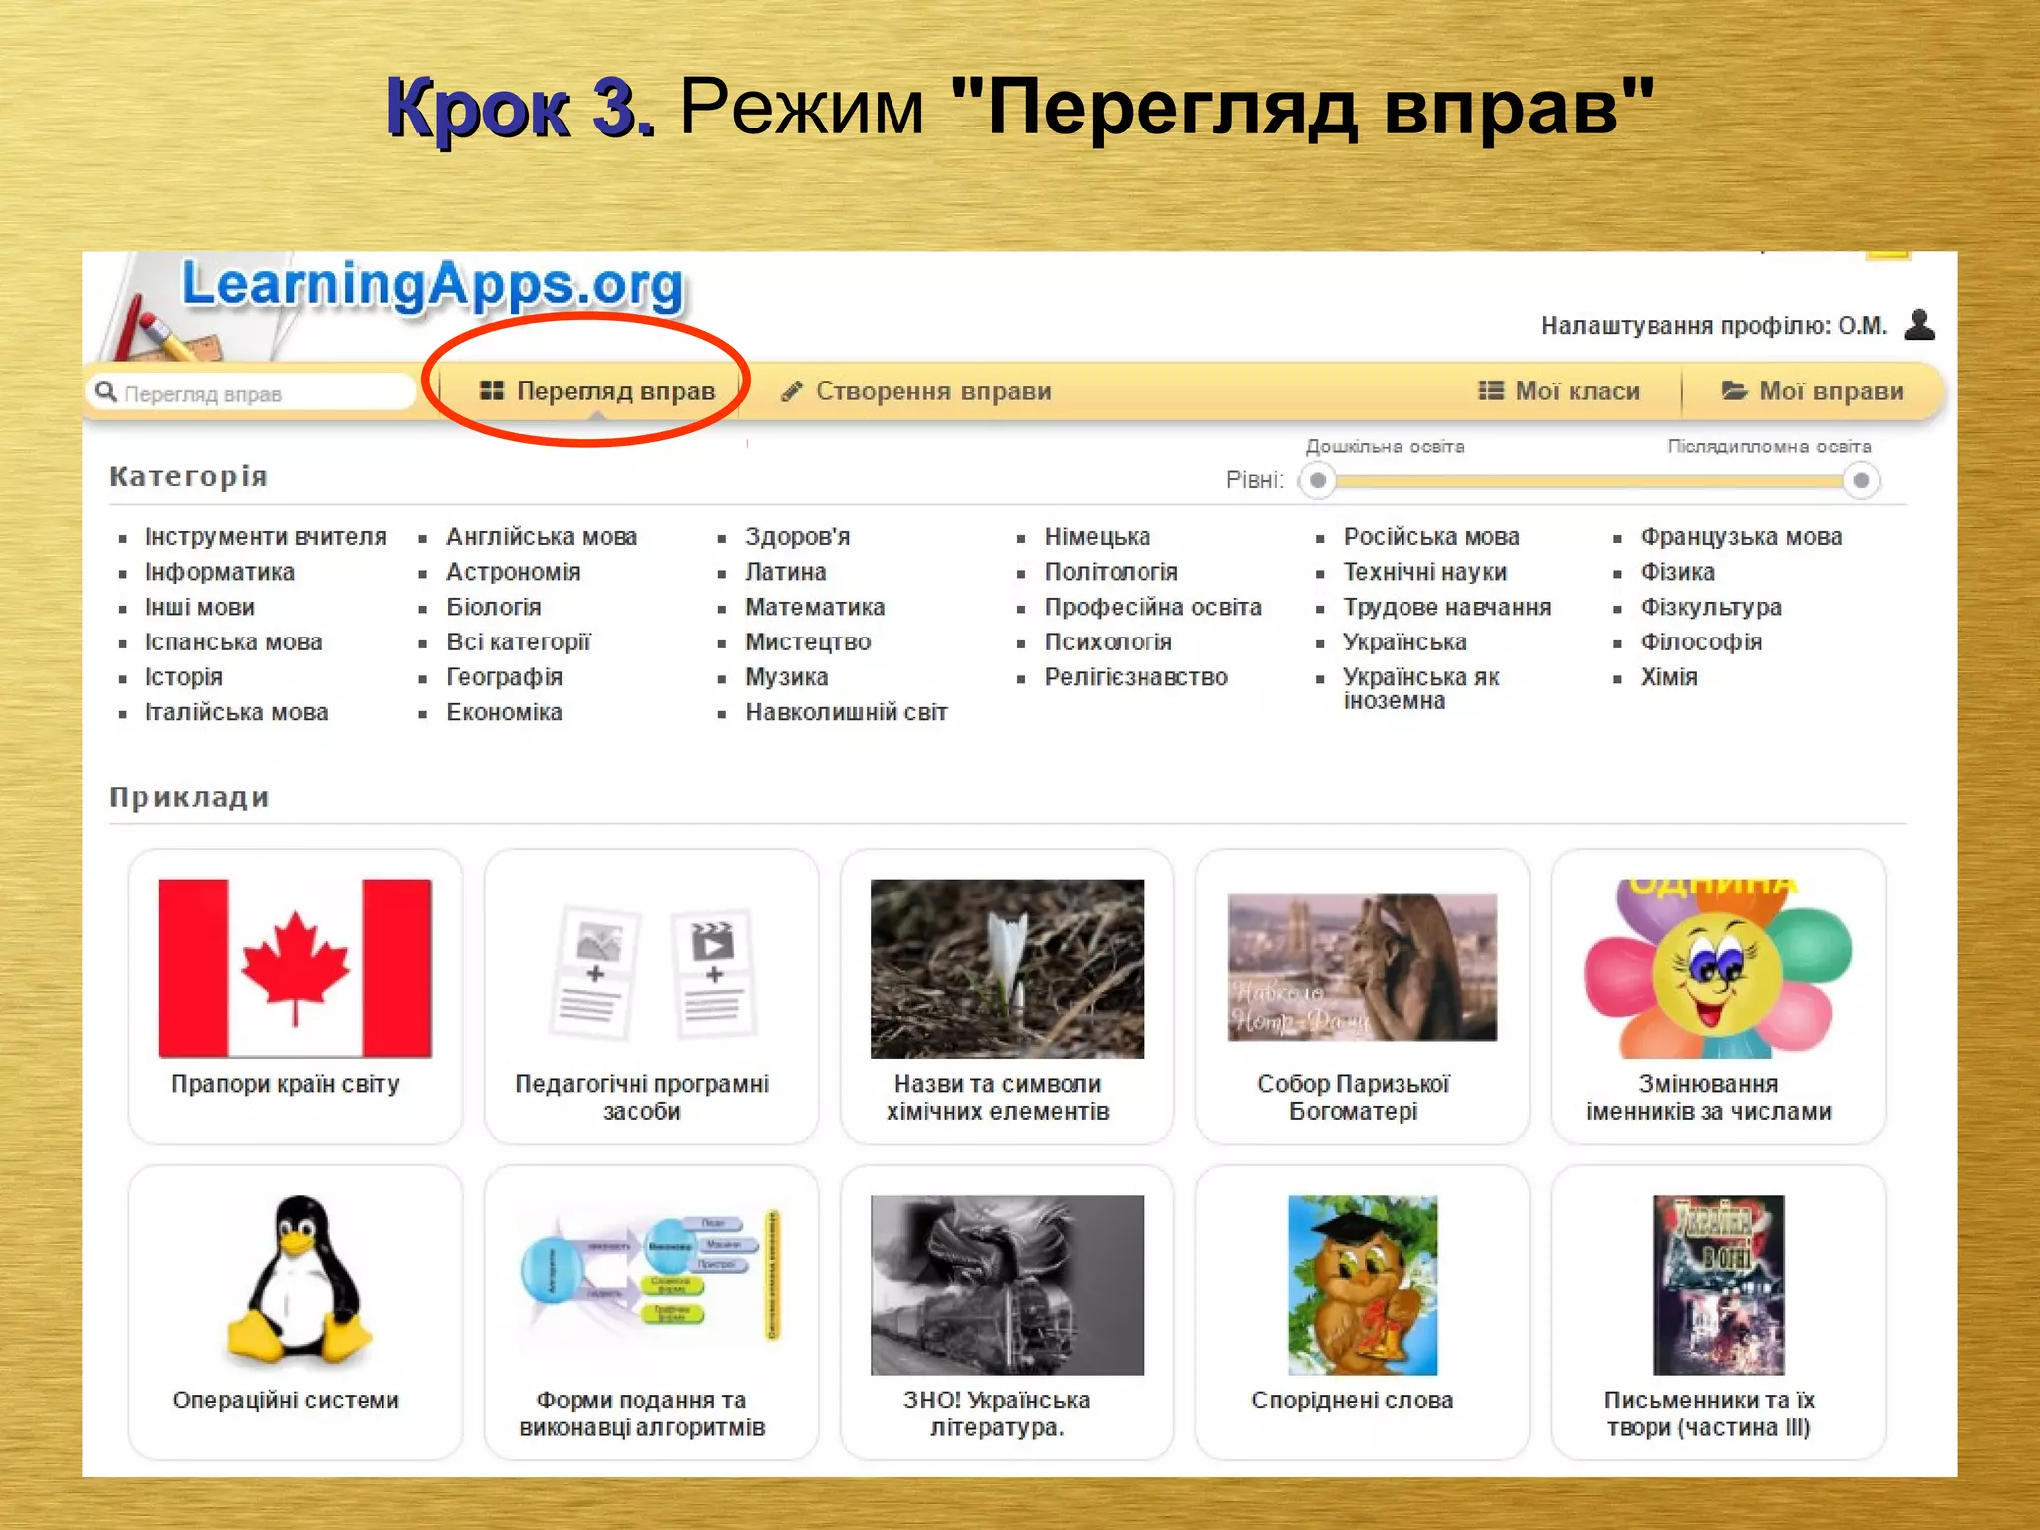Focus the Перегляд вправ search field

point(261,394)
